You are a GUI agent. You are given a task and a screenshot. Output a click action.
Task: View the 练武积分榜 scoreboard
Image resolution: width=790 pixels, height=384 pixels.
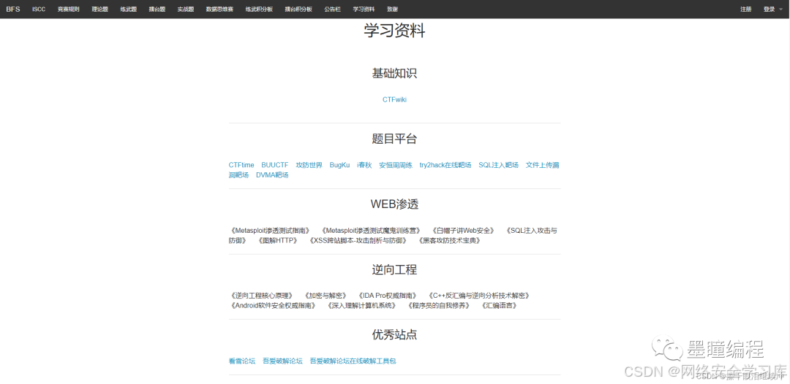coord(259,9)
